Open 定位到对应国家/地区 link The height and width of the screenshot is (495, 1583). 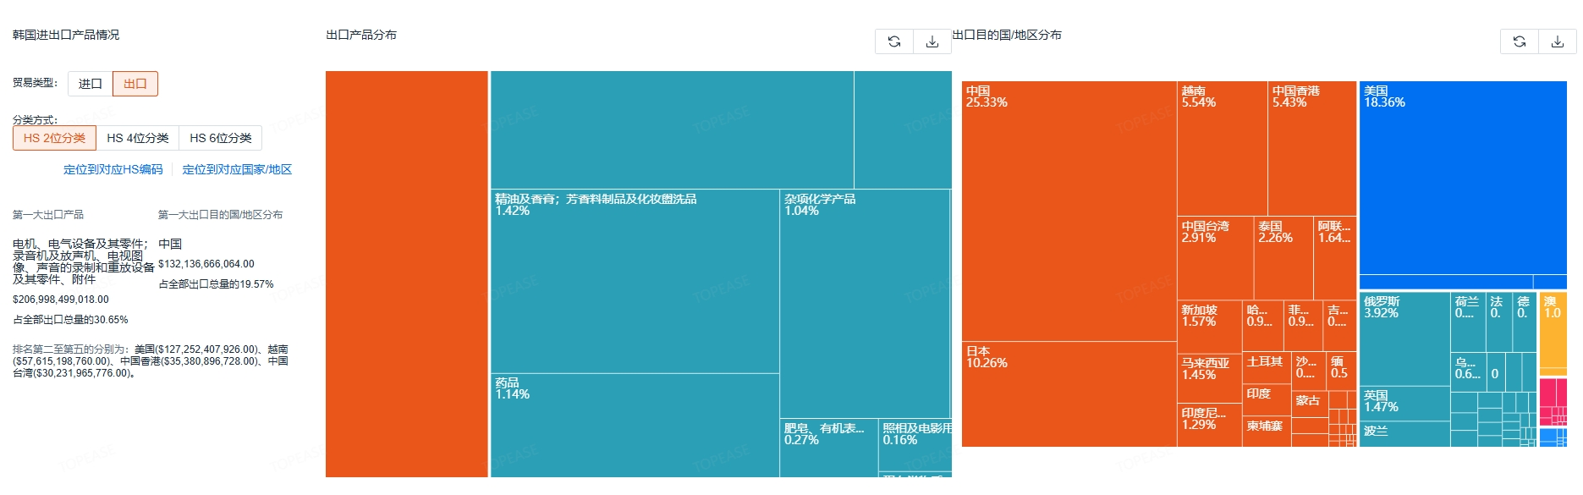click(237, 169)
